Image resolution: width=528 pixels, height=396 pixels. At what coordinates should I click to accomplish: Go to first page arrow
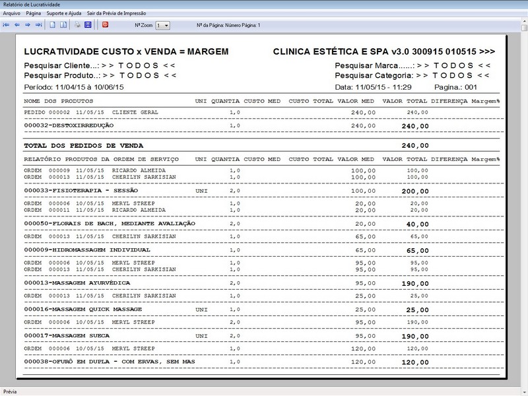coord(6,25)
